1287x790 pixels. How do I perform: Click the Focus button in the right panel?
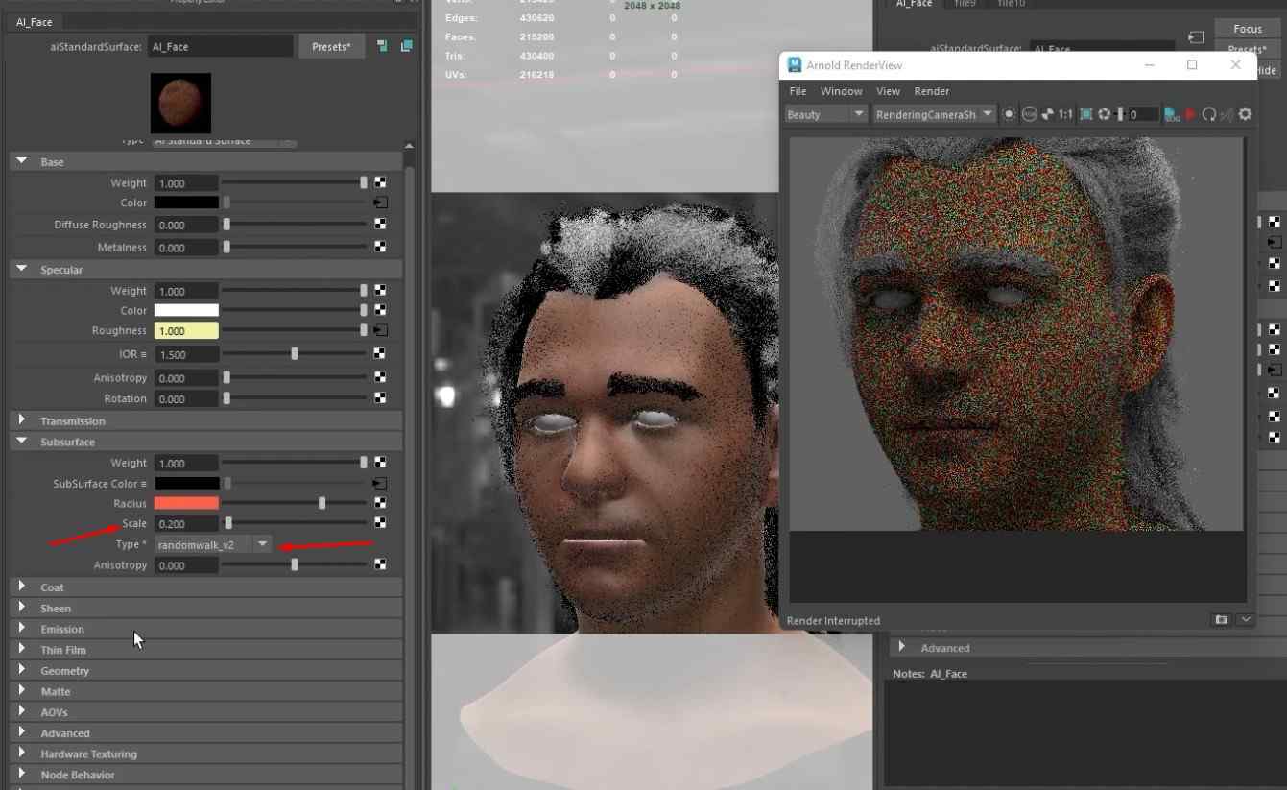1248,29
